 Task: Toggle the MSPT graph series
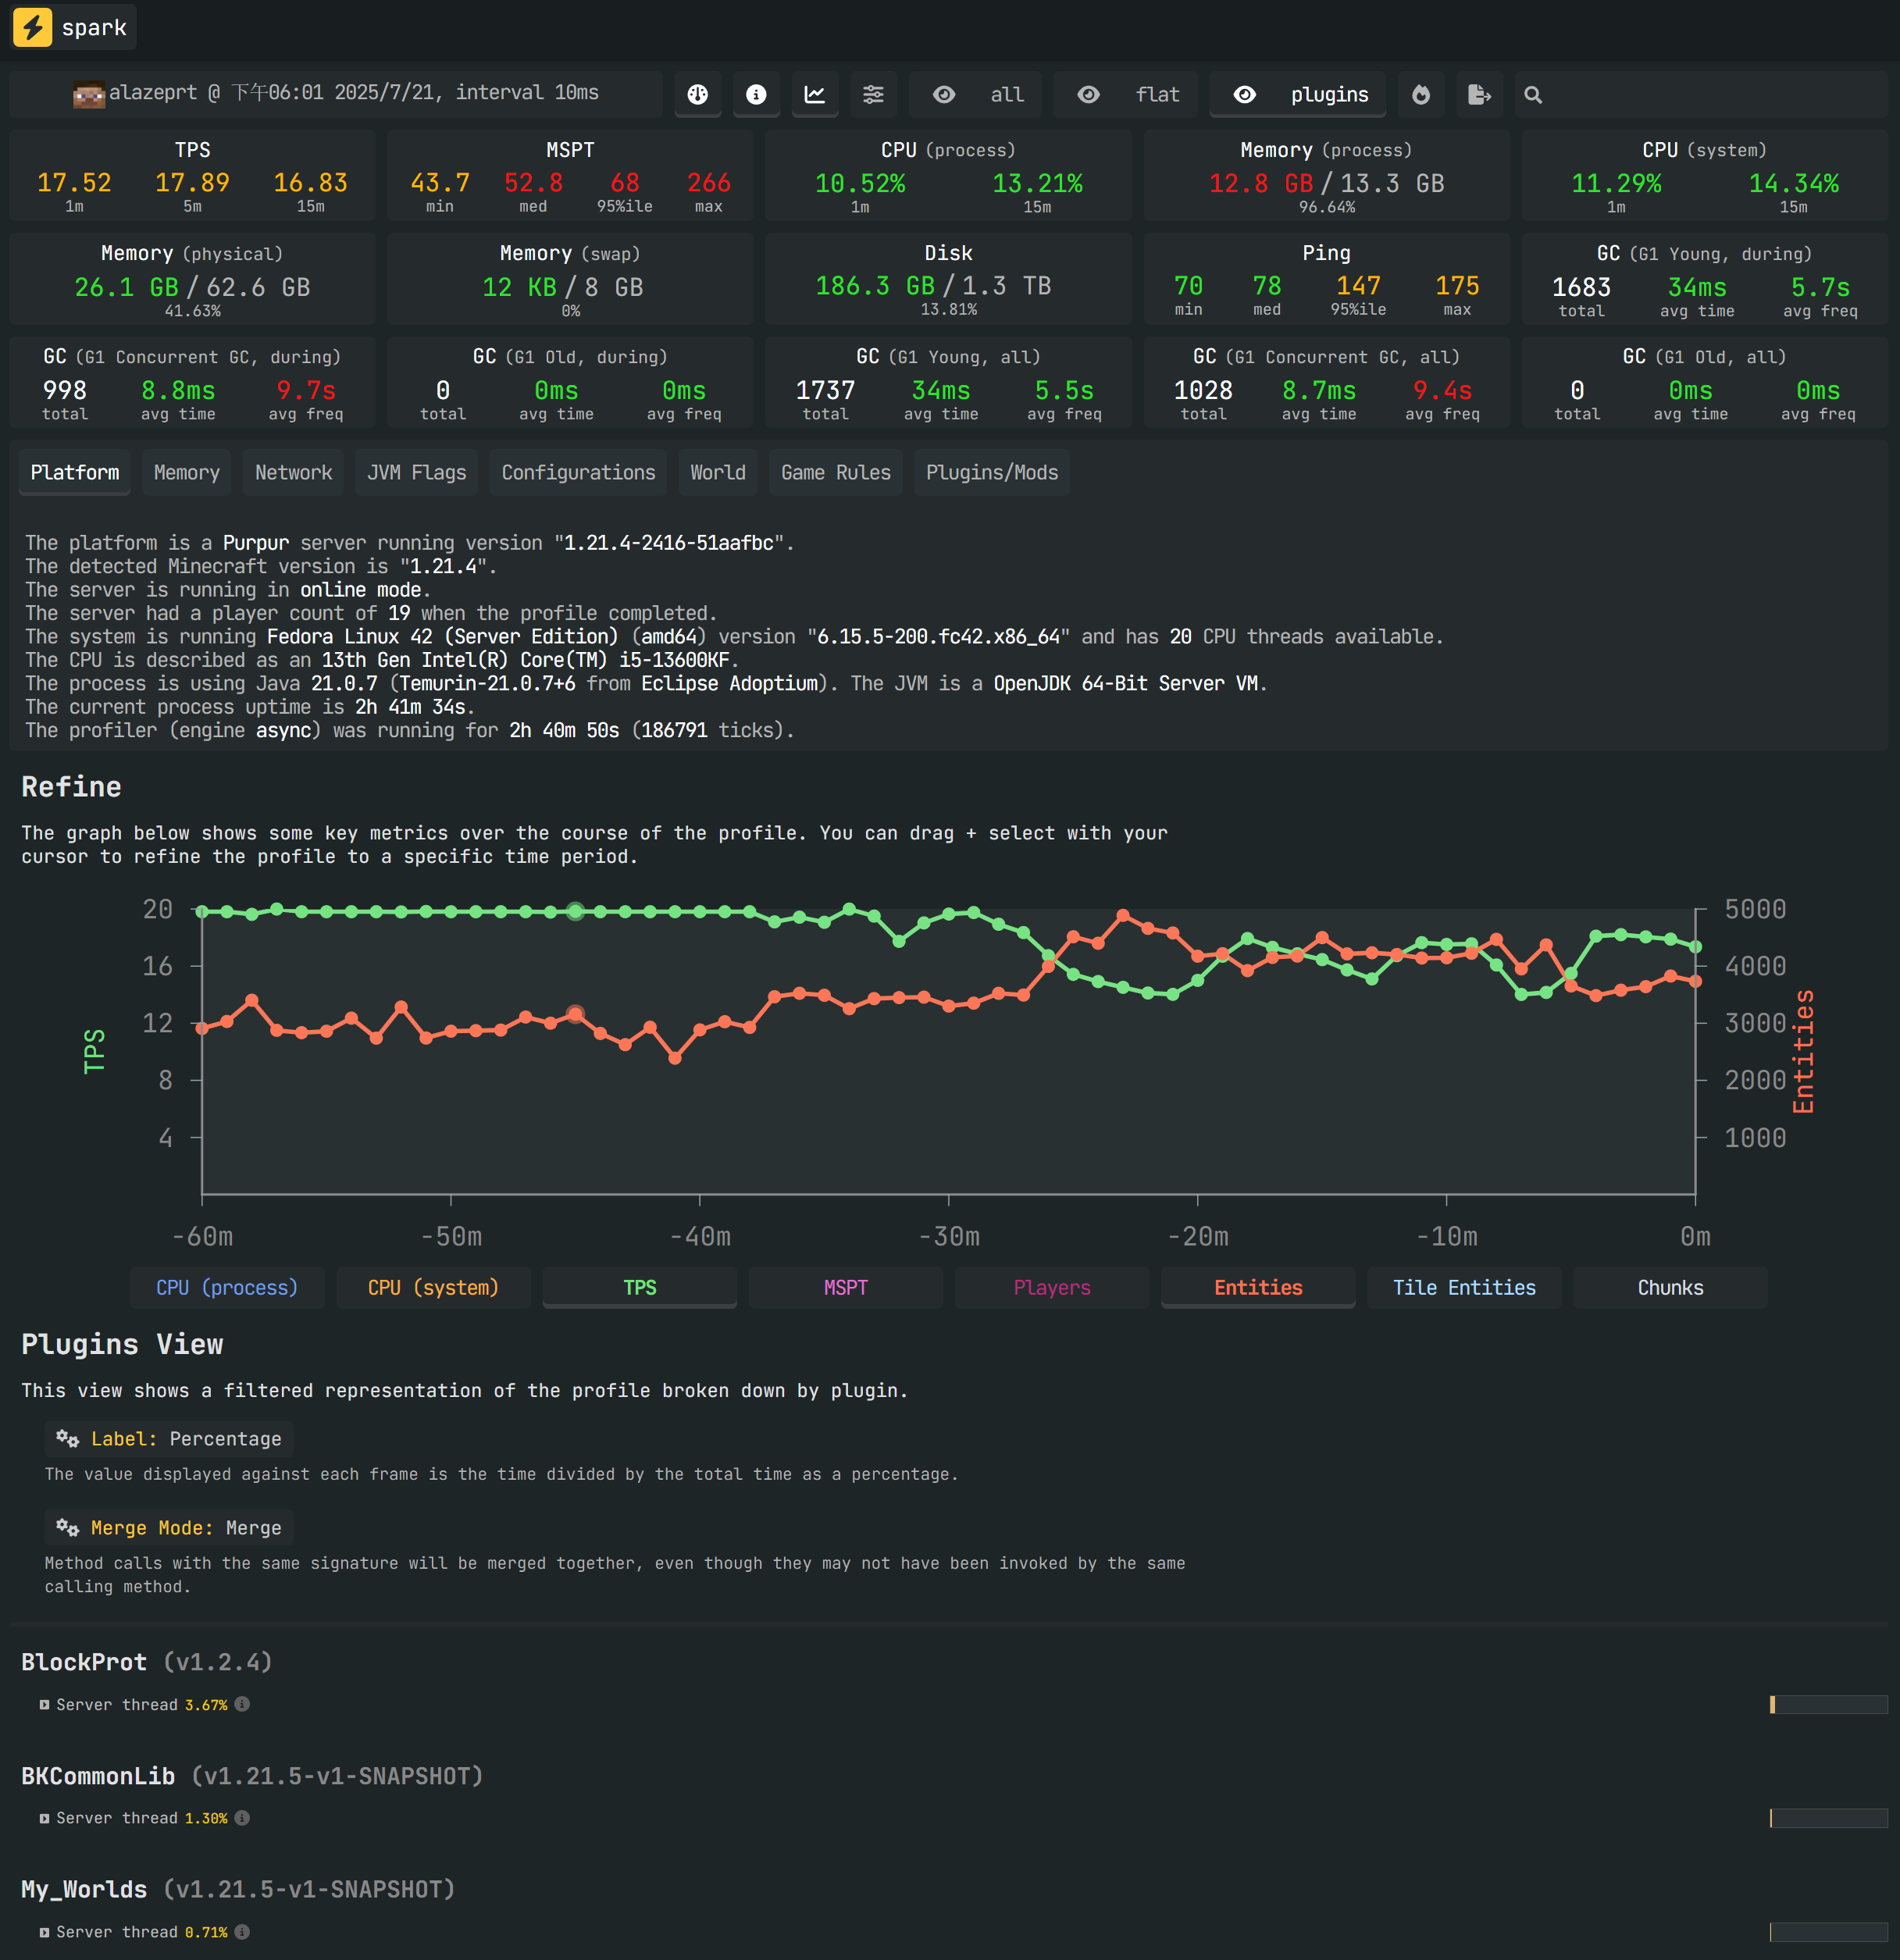click(845, 1287)
